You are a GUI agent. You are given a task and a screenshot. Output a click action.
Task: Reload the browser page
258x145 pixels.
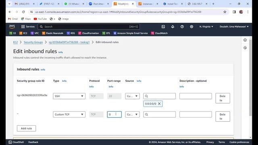pyautogui.click(x=23, y=12)
